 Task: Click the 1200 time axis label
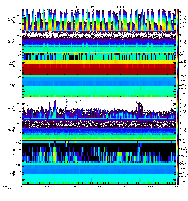pos(22,187)
